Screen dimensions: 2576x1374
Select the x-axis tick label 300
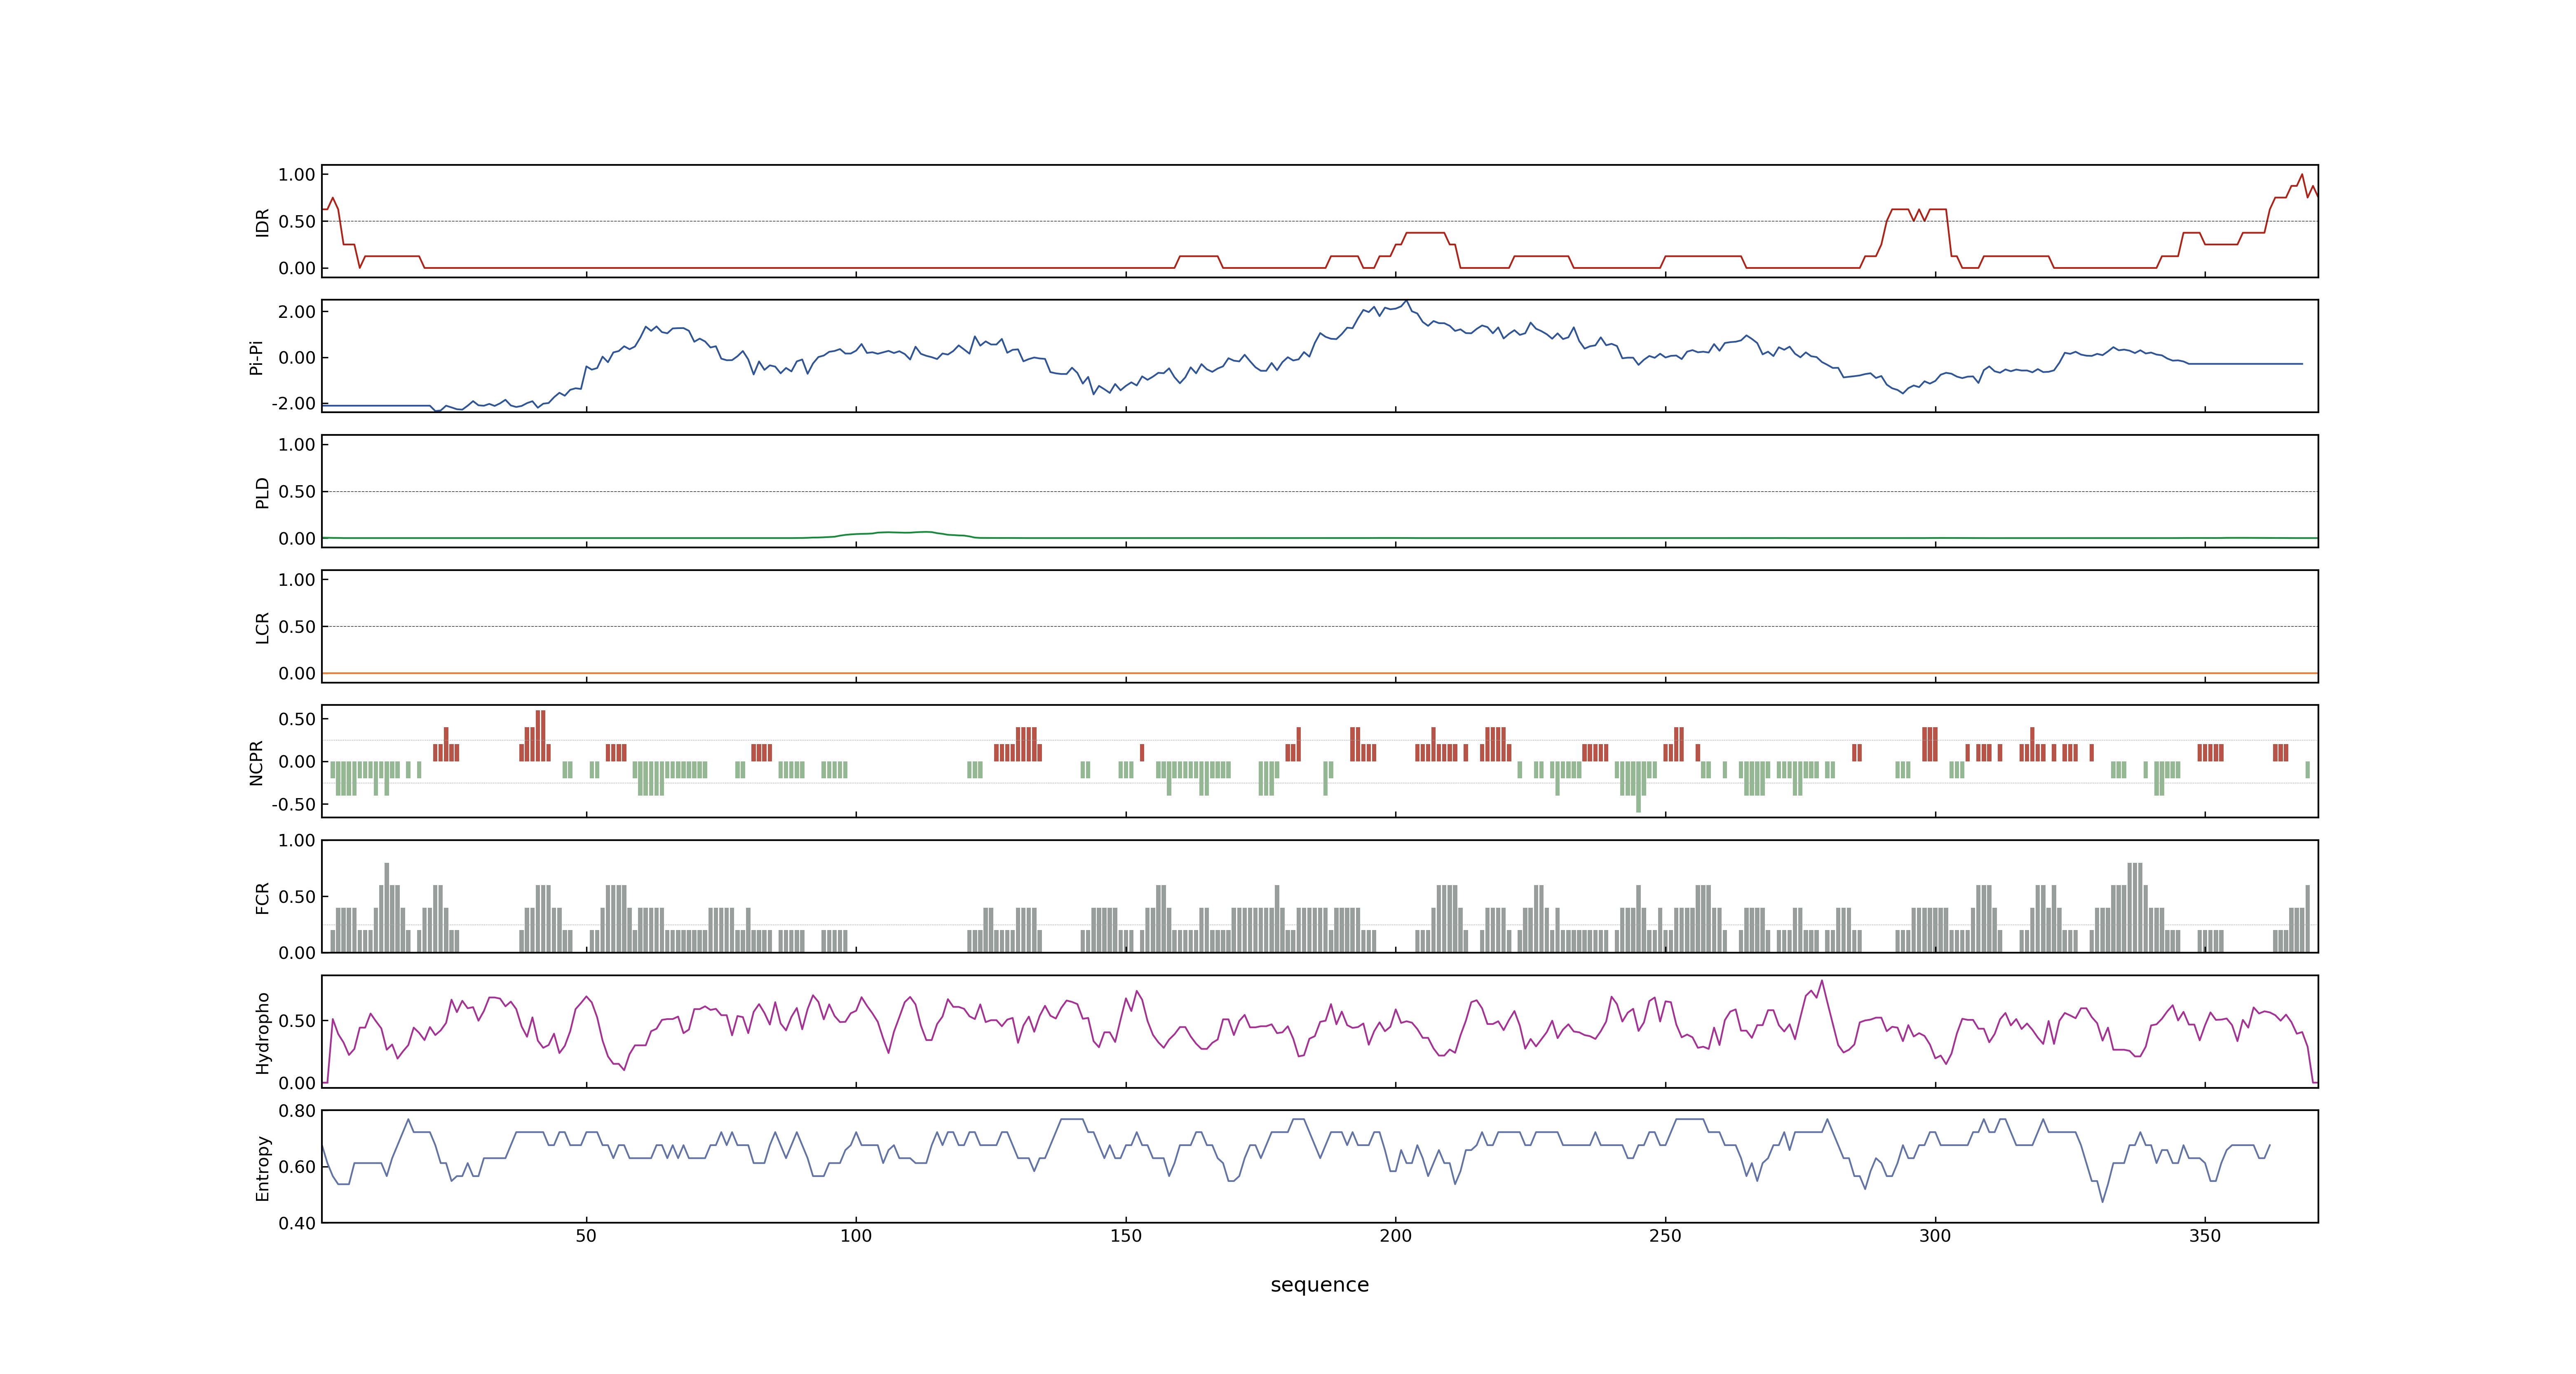tap(1935, 1236)
